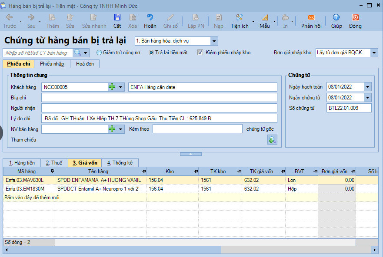Viewport: 383px width, 257px height.
Task: Click scrollbar left arrow in grid
Action: [7, 250]
